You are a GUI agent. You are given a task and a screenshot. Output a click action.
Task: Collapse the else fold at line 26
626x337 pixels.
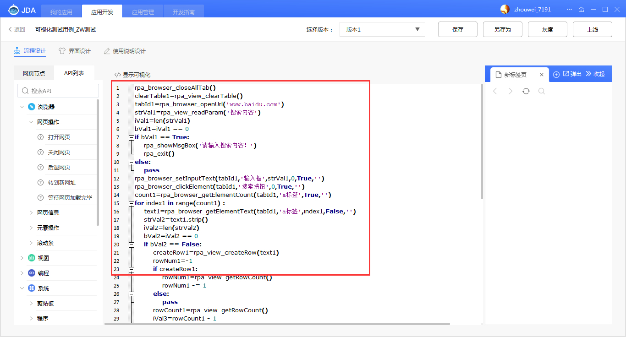pyautogui.click(x=131, y=294)
